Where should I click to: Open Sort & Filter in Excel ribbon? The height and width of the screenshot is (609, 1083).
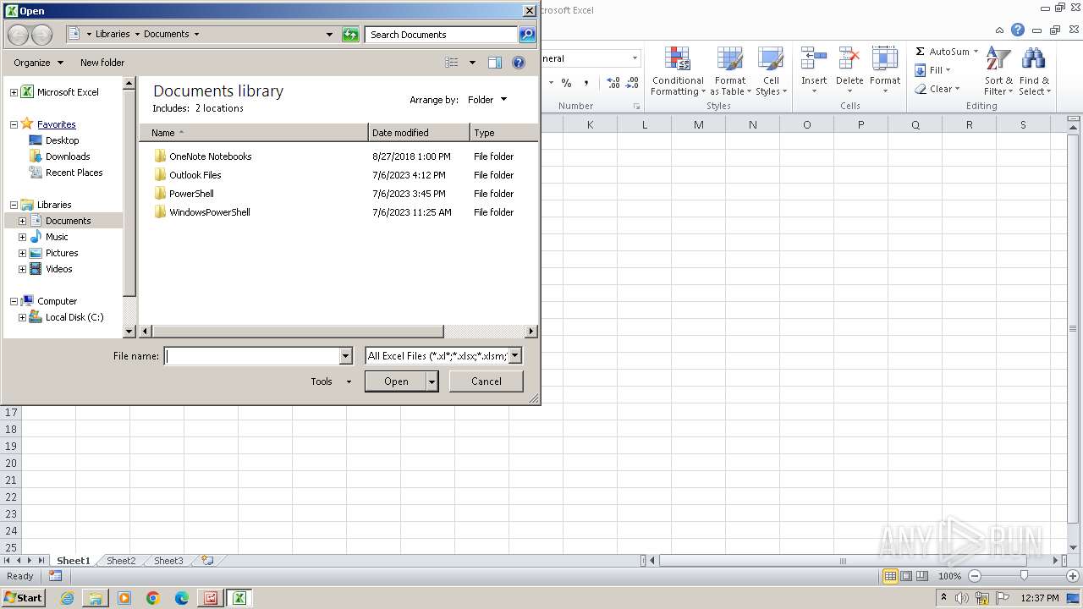[998, 73]
